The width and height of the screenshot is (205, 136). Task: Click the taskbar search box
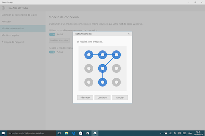click(31, 133)
